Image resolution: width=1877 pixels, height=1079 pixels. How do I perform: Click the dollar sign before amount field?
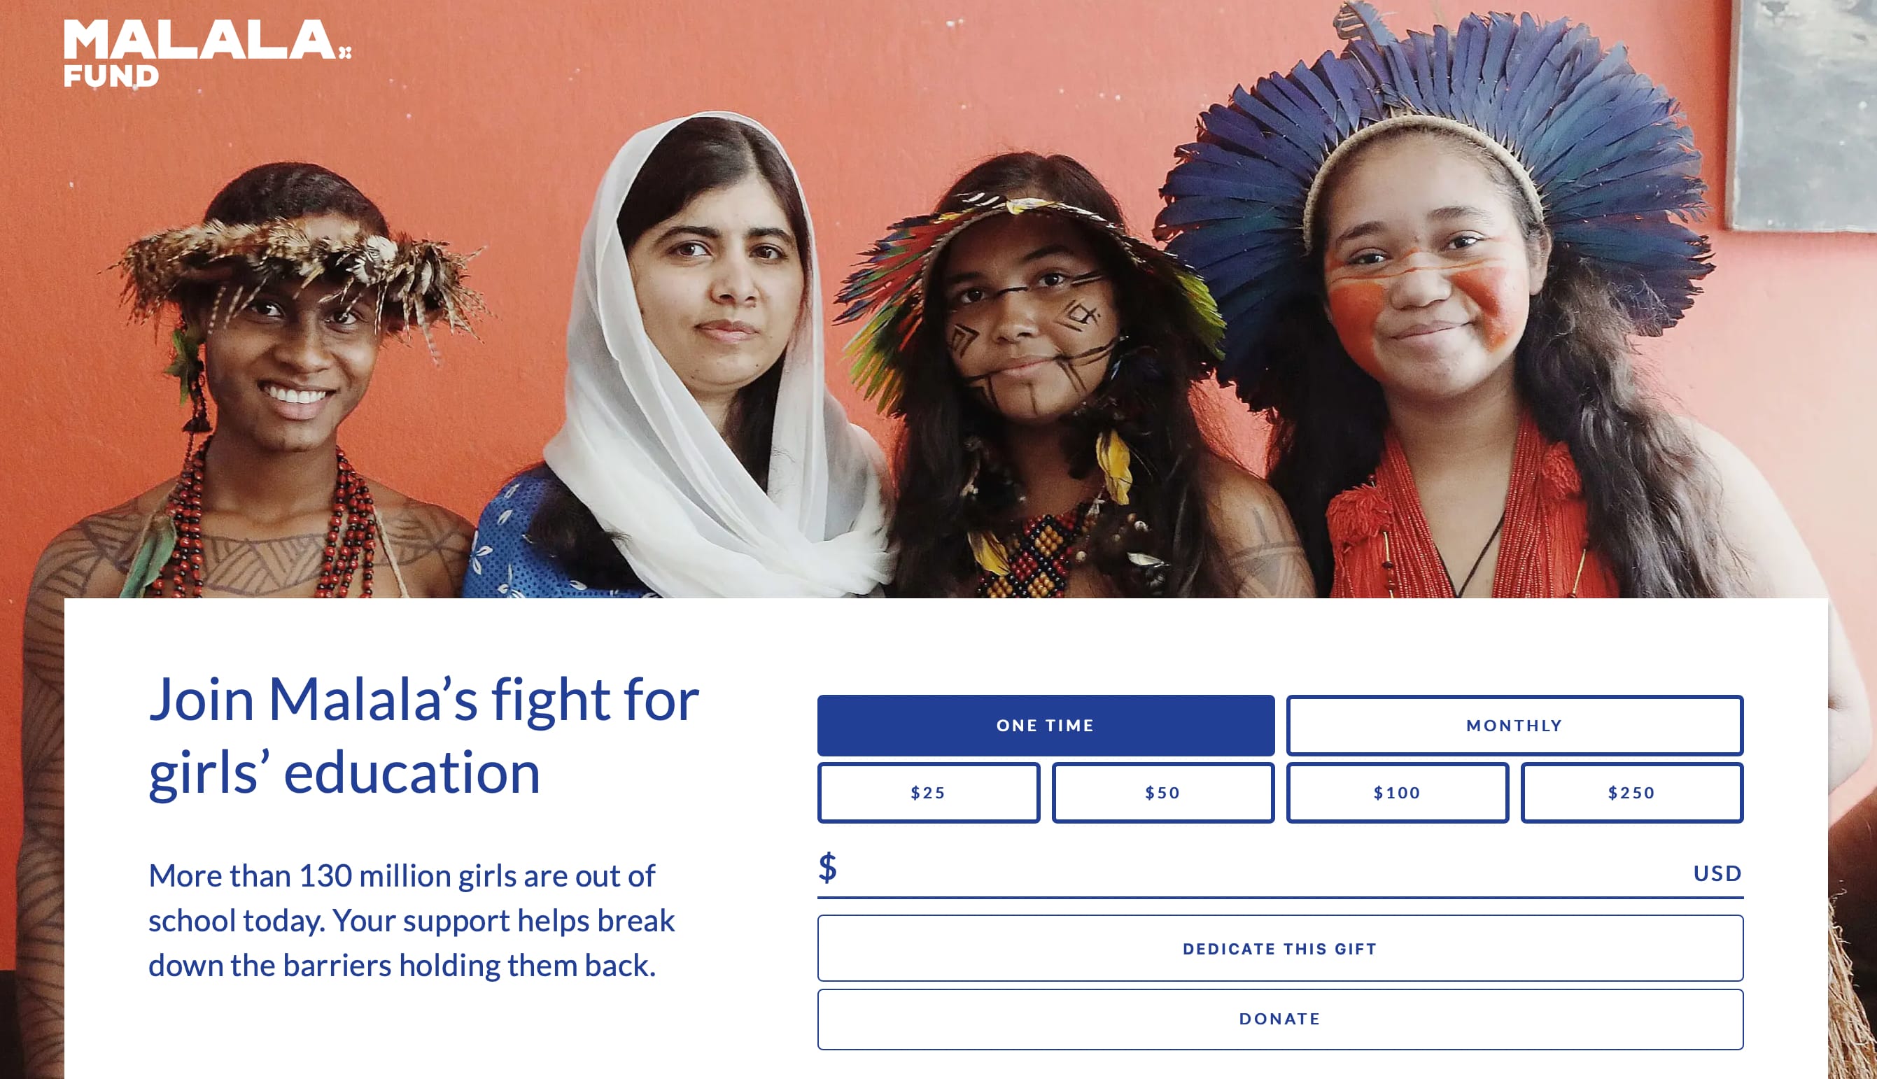pyautogui.click(x=828, y=867)
